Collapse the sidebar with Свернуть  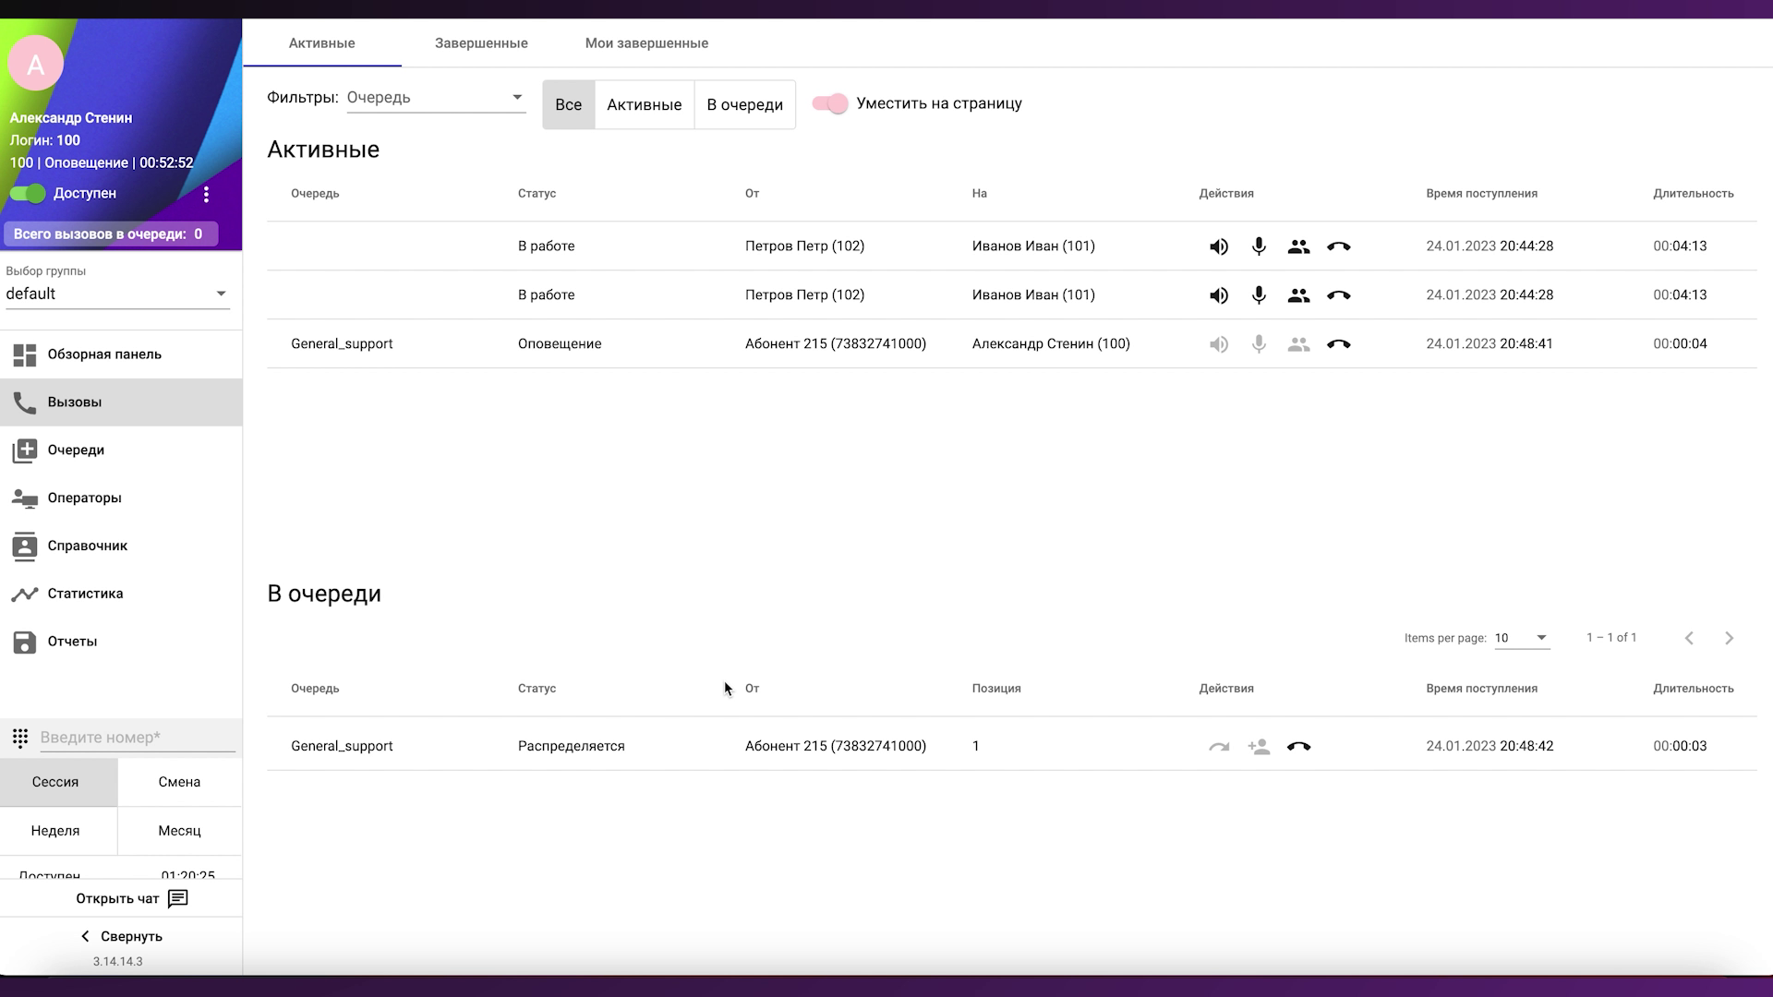click(x=121, y=936)
